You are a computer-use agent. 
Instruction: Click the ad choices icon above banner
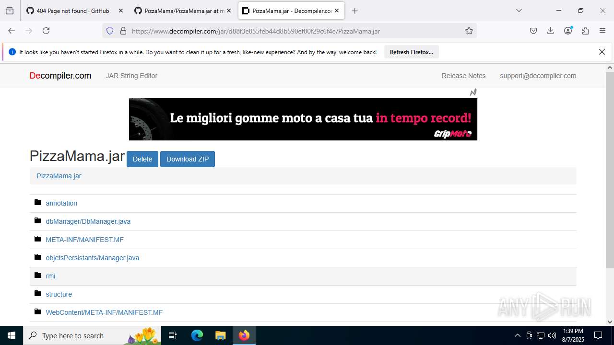pos(473,92)
